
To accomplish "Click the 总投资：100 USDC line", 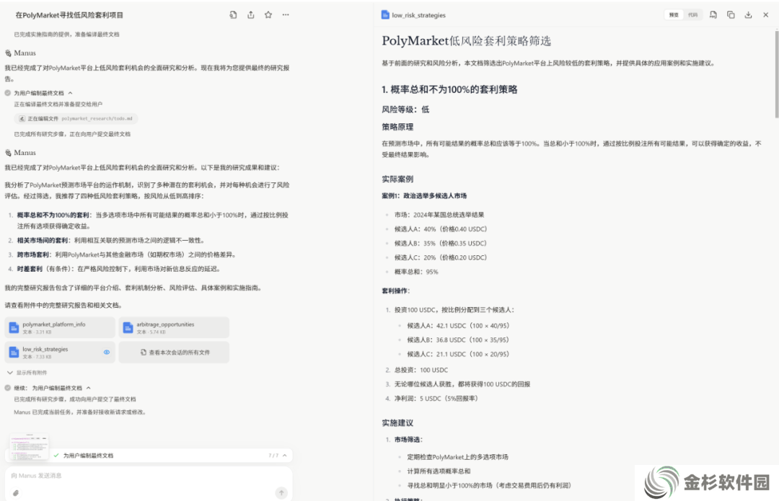I will 421,370.
